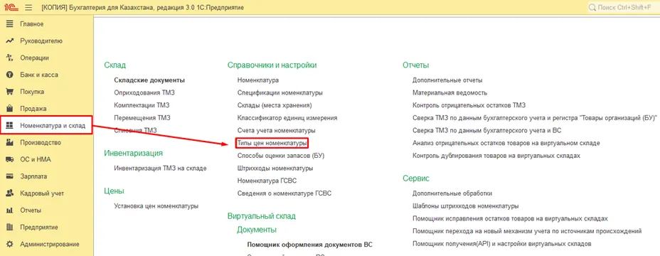This screenshot has width=660, height=256.
Task: Click the ОС и НМА truck icon
Action: tap(10, 159)
